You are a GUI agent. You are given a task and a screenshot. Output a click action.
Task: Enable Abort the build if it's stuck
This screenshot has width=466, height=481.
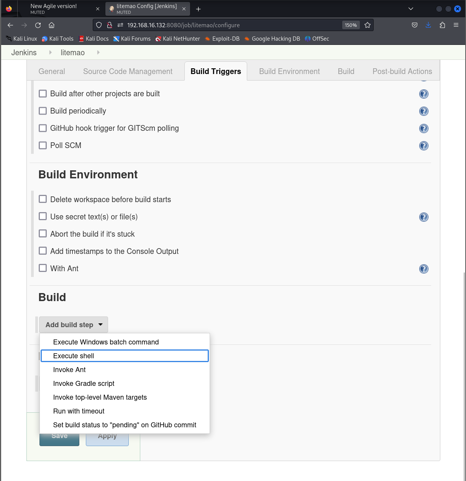click(x=43, y=234)
